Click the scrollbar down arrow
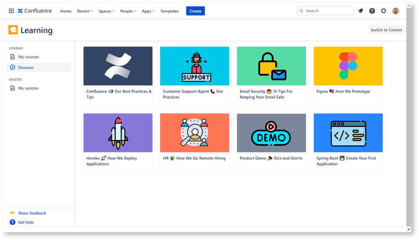419x240 pixels. pyautogui.click(x=409, y=230)
